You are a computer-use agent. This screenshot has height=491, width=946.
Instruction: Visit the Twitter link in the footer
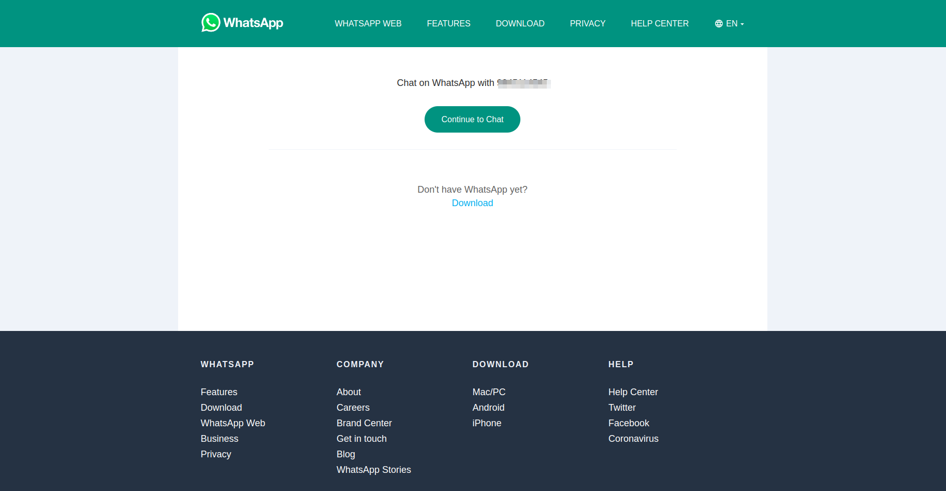pyautogui.click(x=622, y=408)
